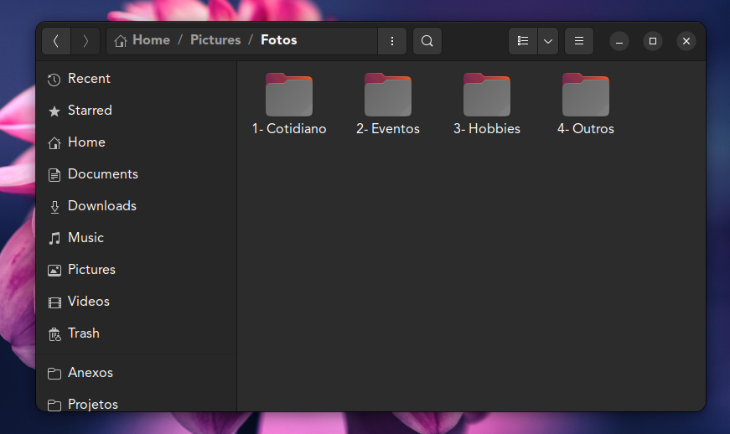Open Pictures in the sidebar
The image size is (730, 434).
[x=137, y=270]
